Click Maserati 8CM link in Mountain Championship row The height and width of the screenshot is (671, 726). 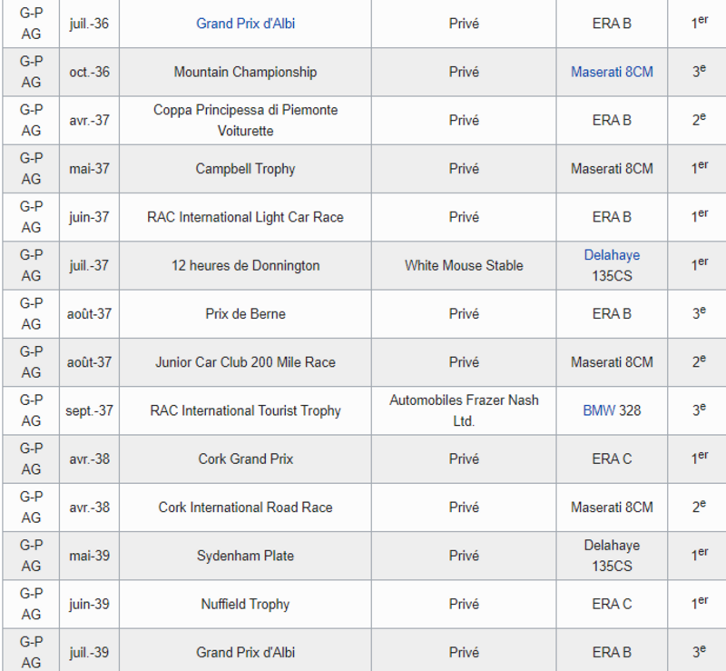tap(611, 72)
